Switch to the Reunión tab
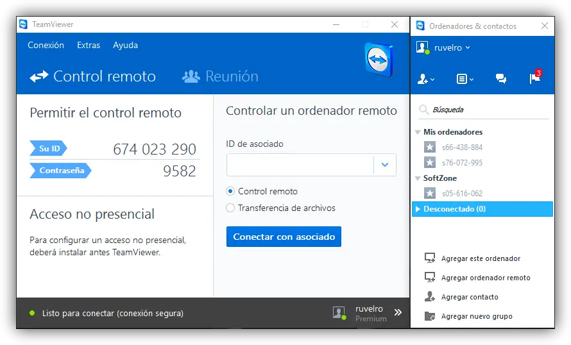This screenshot has width=571, height=345. [220, 76]
